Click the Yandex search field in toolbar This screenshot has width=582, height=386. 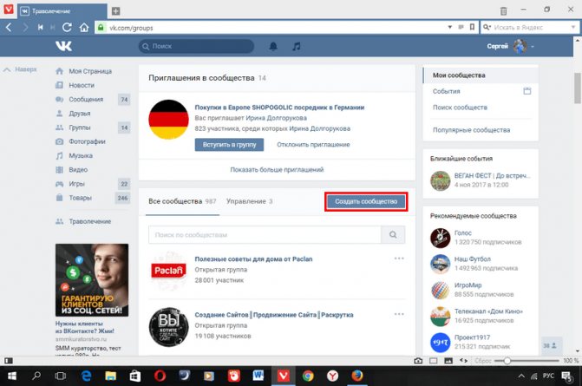click(x=529, y=27)
